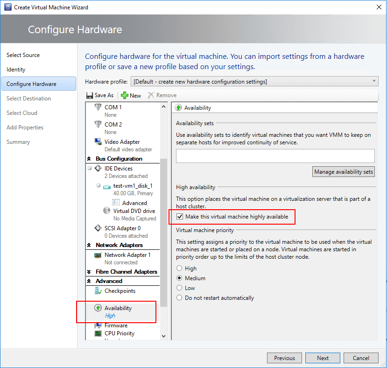Uncheck Make this virtual machine highly available
The height and width of the screenshot is (368, 387).
click(180, 217)
